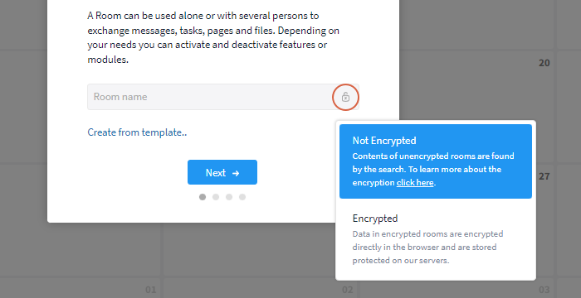Continue with the Next button
The height and width of the screenshot is (298, 581).
(222, 172)
